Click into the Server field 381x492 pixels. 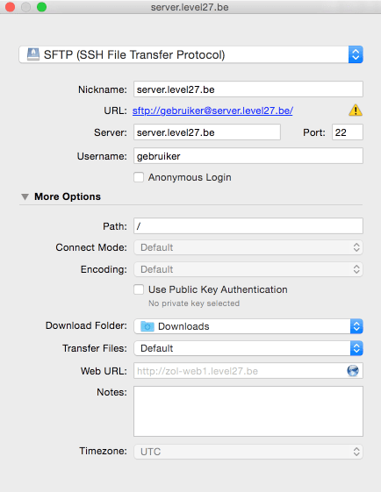207,132
